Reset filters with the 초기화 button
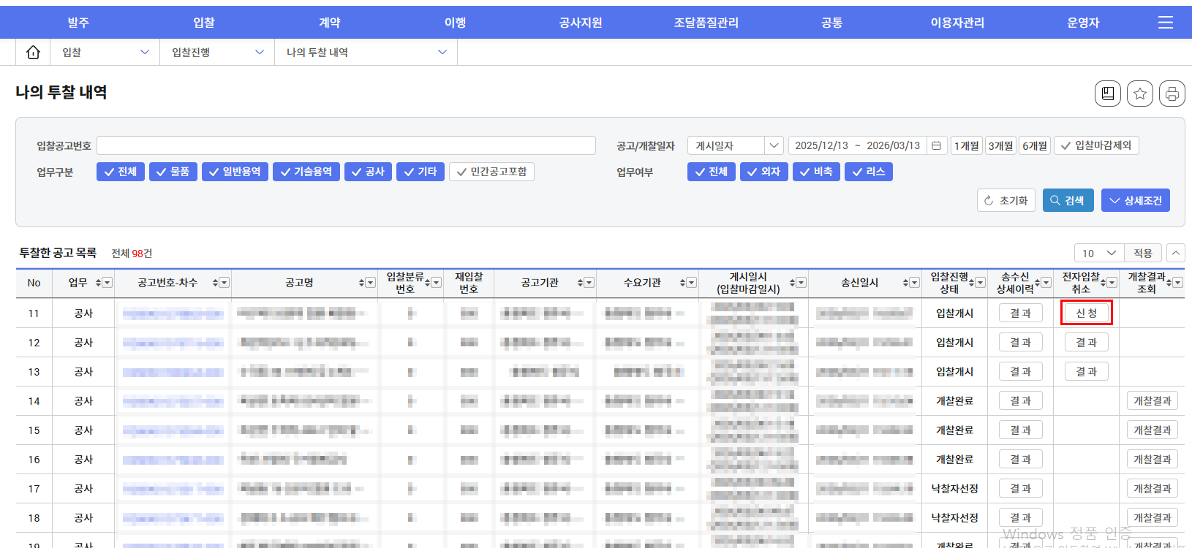 click(x=1006, y=200)
